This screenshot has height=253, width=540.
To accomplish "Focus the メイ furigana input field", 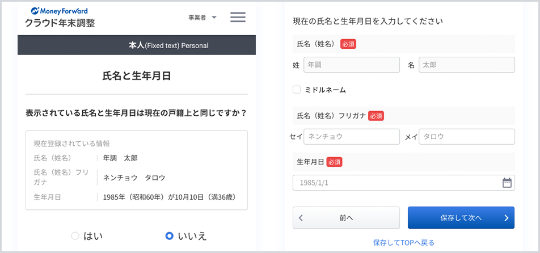I will 466,137.
